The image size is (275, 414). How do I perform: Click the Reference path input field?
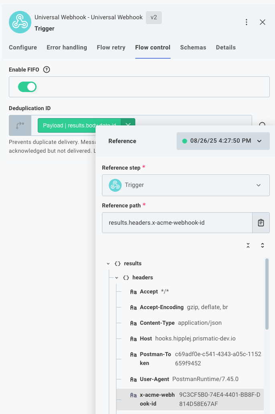click(x=177, y=223)
